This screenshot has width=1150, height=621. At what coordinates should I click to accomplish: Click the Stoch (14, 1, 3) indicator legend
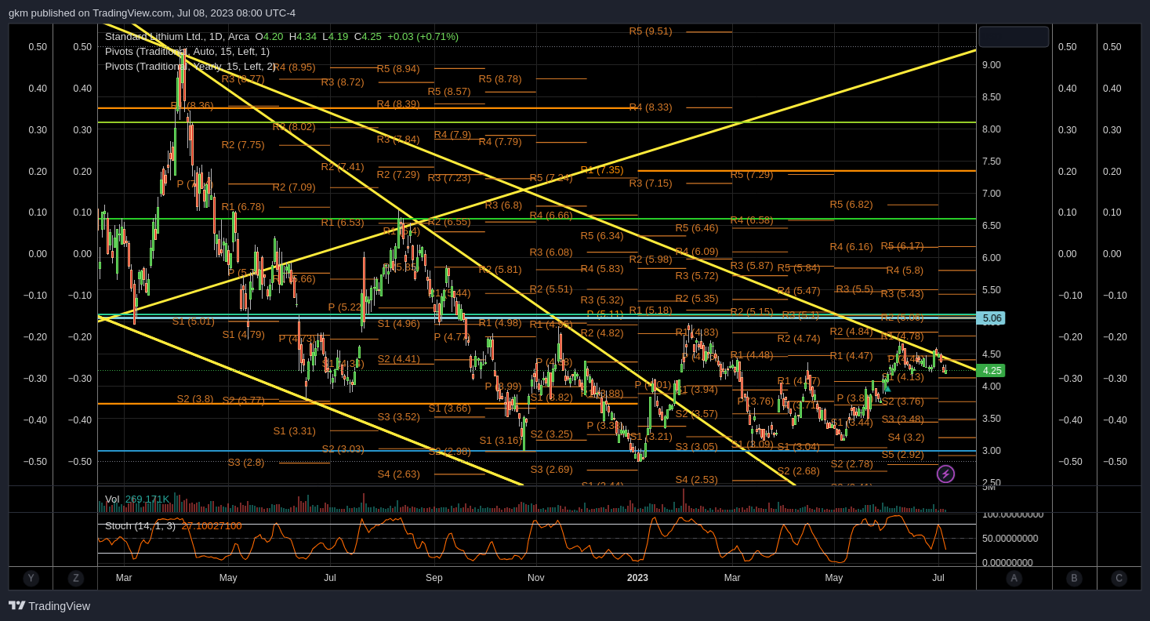point(173,526)
